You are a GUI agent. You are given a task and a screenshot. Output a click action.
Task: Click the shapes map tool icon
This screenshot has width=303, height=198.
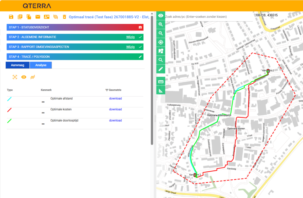[161, 51]
